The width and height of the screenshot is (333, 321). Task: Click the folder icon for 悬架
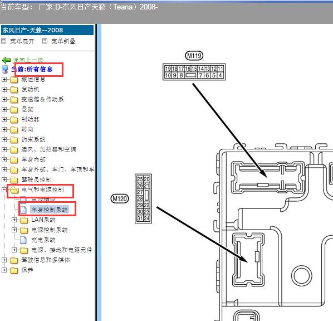pyautogui.click(x=14, y=110)
